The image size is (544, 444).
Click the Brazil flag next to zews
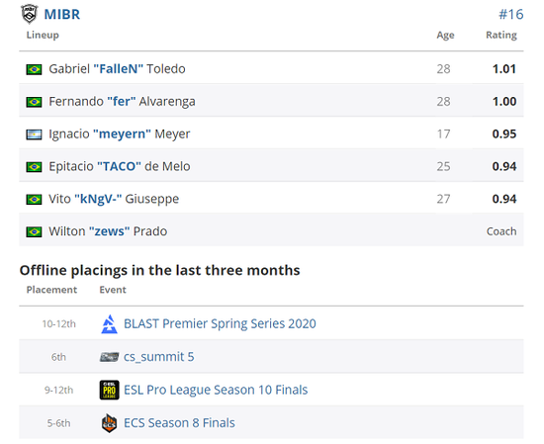[34, 231]
